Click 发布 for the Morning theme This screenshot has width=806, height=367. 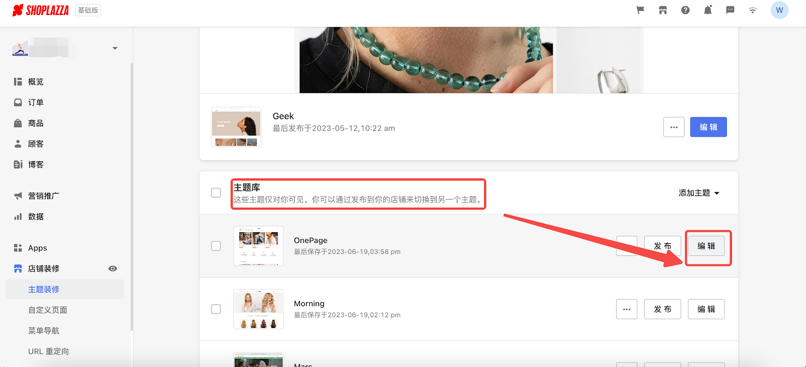tap(662, 309)
